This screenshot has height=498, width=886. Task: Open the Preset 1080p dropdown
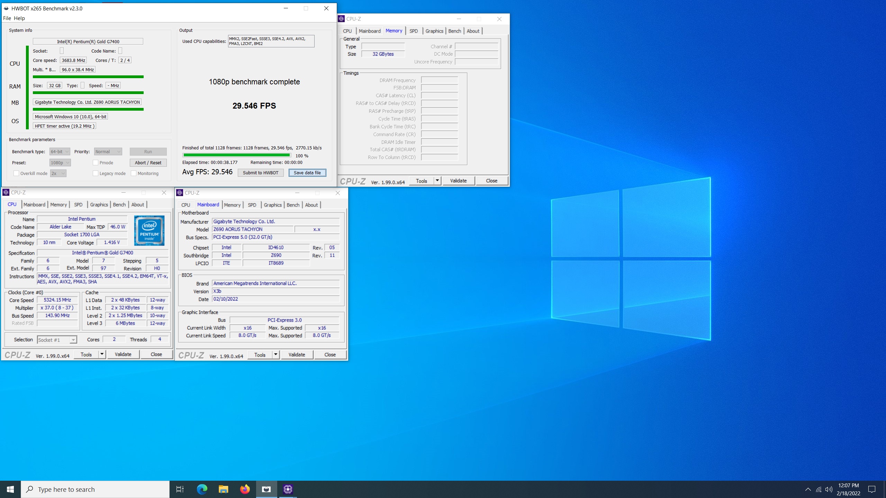(x=60, y=163)
